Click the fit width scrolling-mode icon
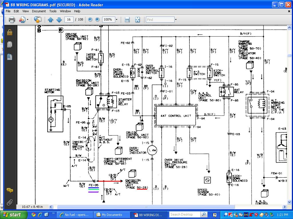 [127, 20]
